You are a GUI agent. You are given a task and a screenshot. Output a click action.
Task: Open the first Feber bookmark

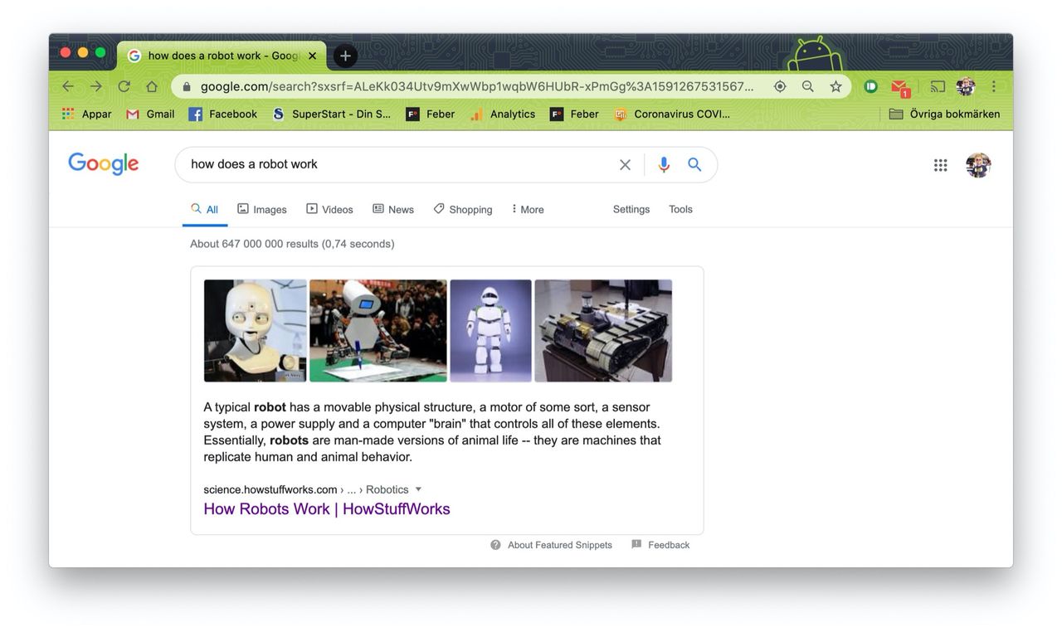tap(430, 114)
